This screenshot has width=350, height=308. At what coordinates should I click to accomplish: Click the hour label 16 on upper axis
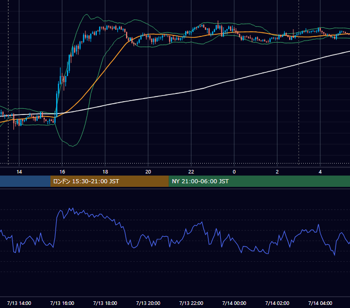(x=62, y=172)
